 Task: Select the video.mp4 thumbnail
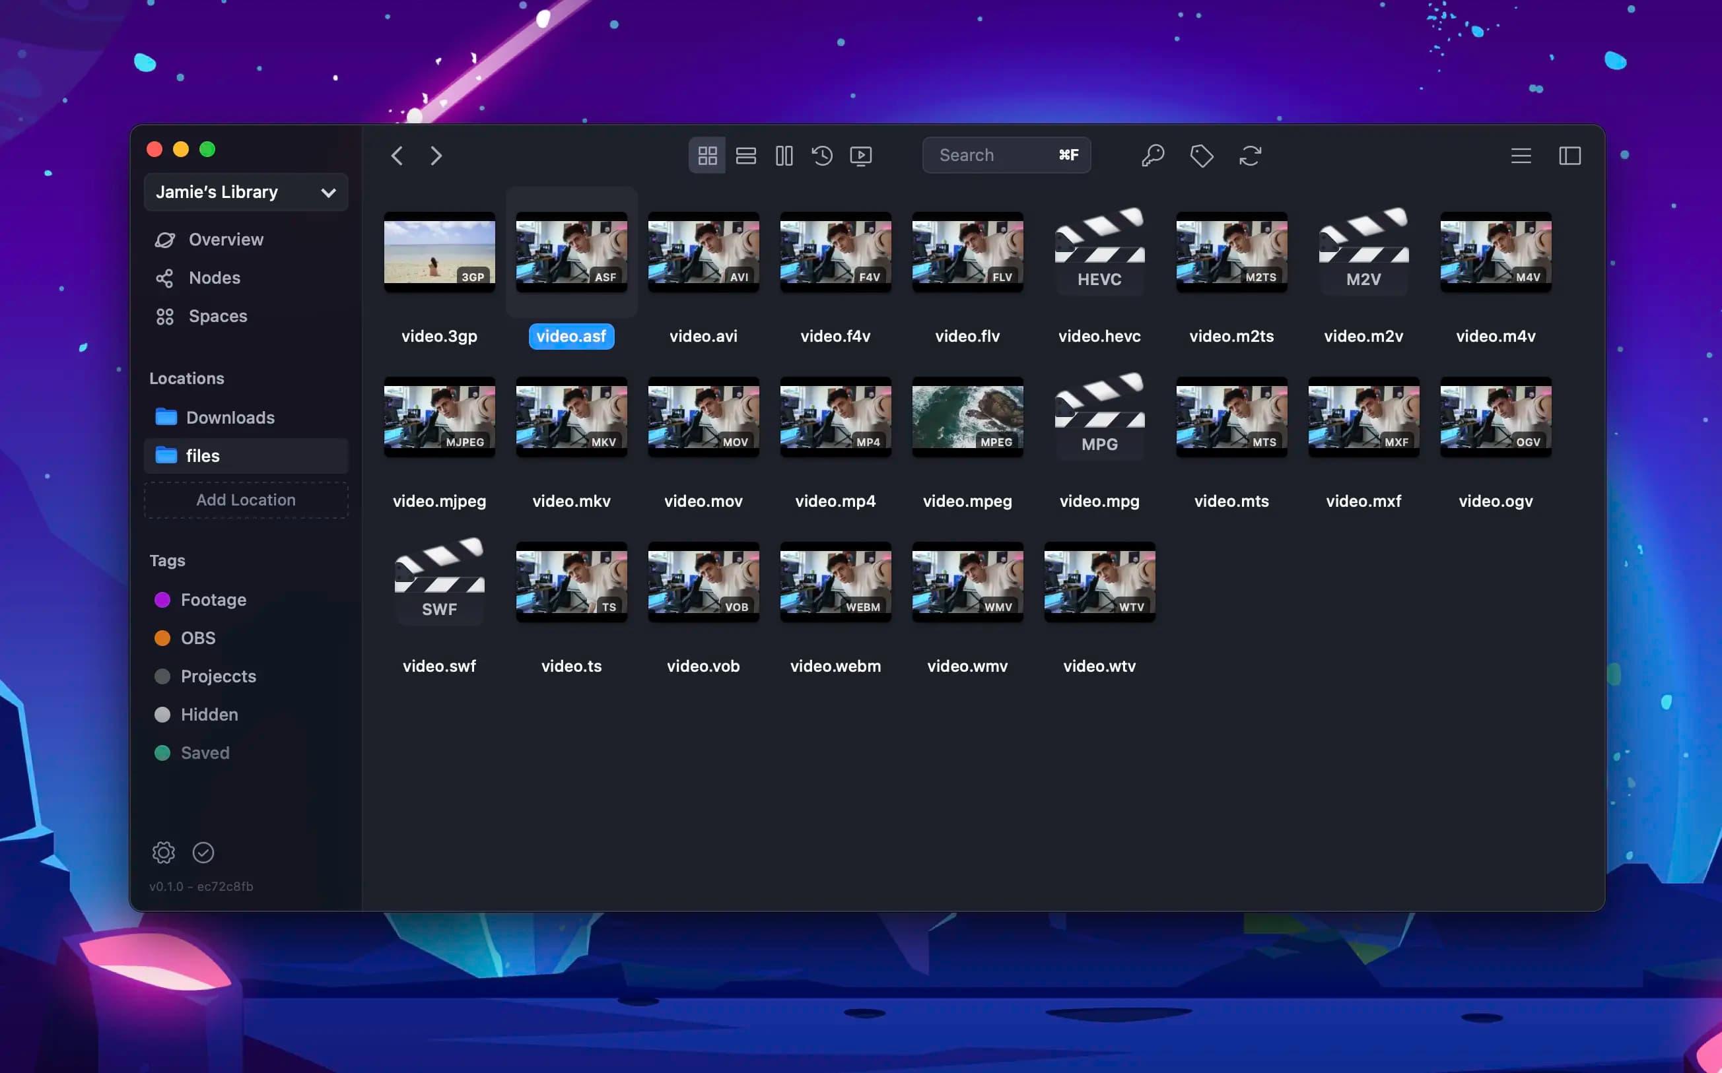pos(836,417)
